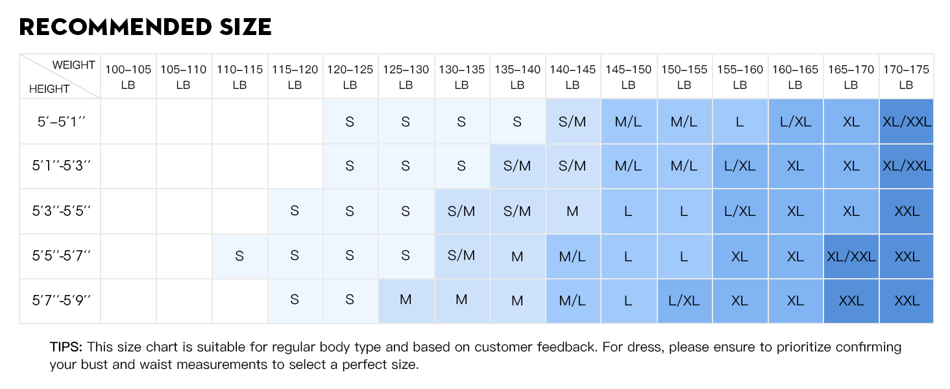Select the L/XL cell in 5'7''-5'9'' row

684,301
